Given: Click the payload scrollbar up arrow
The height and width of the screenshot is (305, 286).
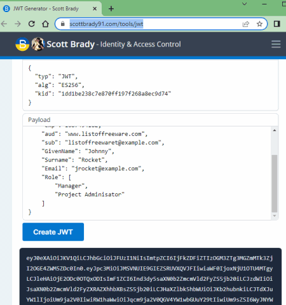Looking at the screenshot, I should click(275, 130).
